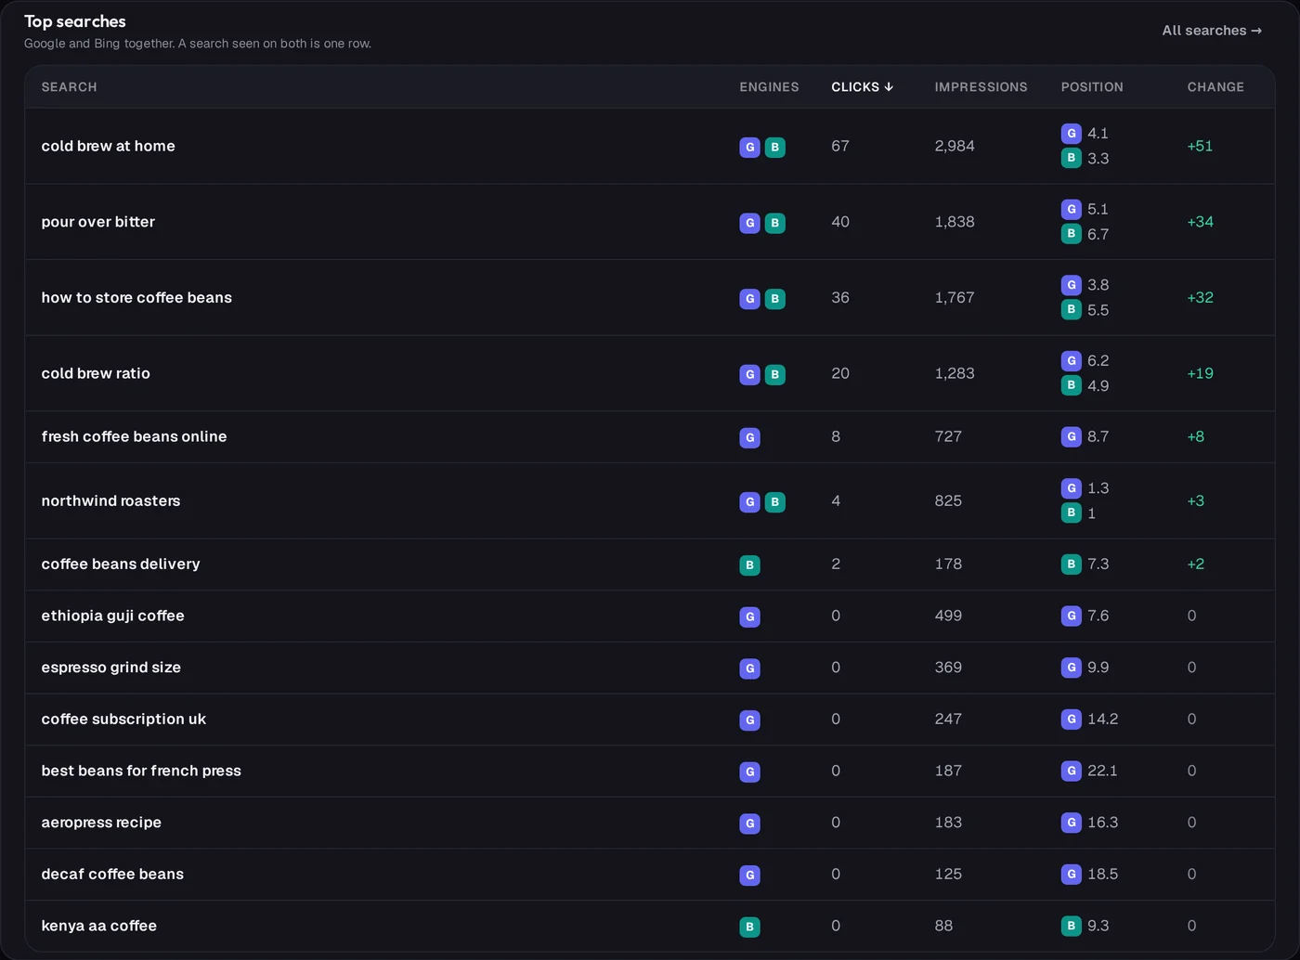Image resolution: width=1300 pixels, height=960 pixels.
Task: Select the Bing badge beside position 5.5
Action: tap(1071, 310)
